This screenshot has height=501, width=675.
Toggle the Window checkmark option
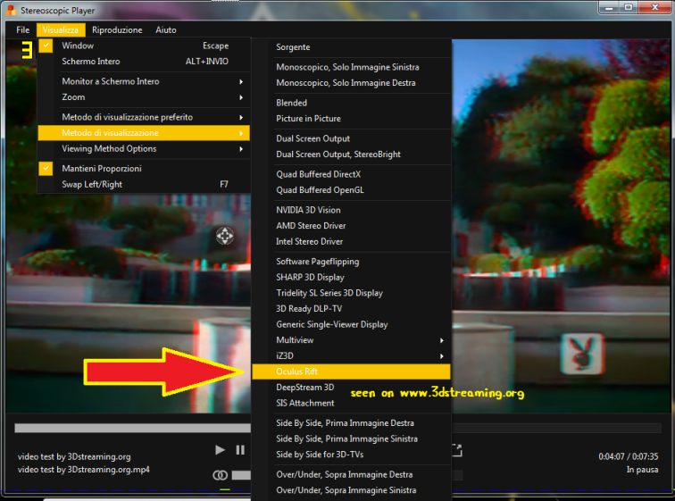pyautogui.click(x=46, y=46)
